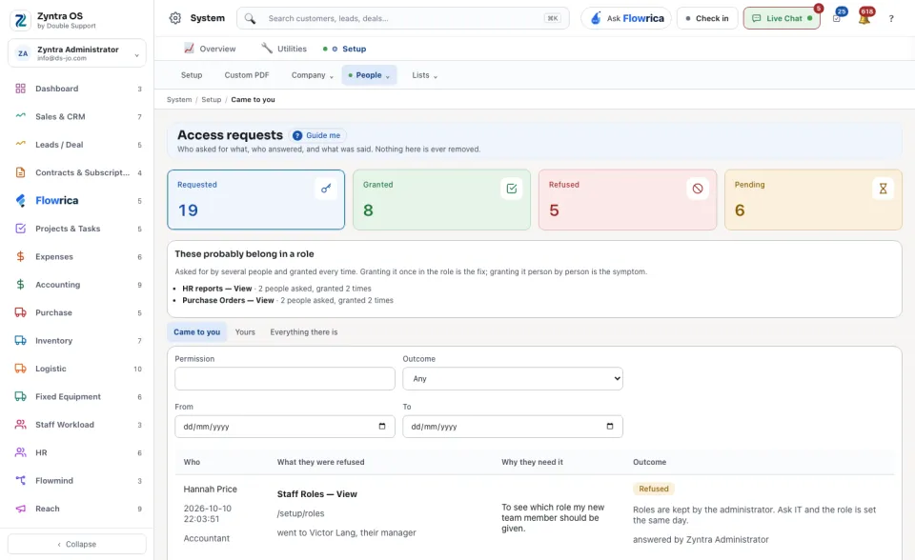The width and height of the screenshot is (915, 560).
Task: Open the help question mark icon
Action: [x=891, y=18]
